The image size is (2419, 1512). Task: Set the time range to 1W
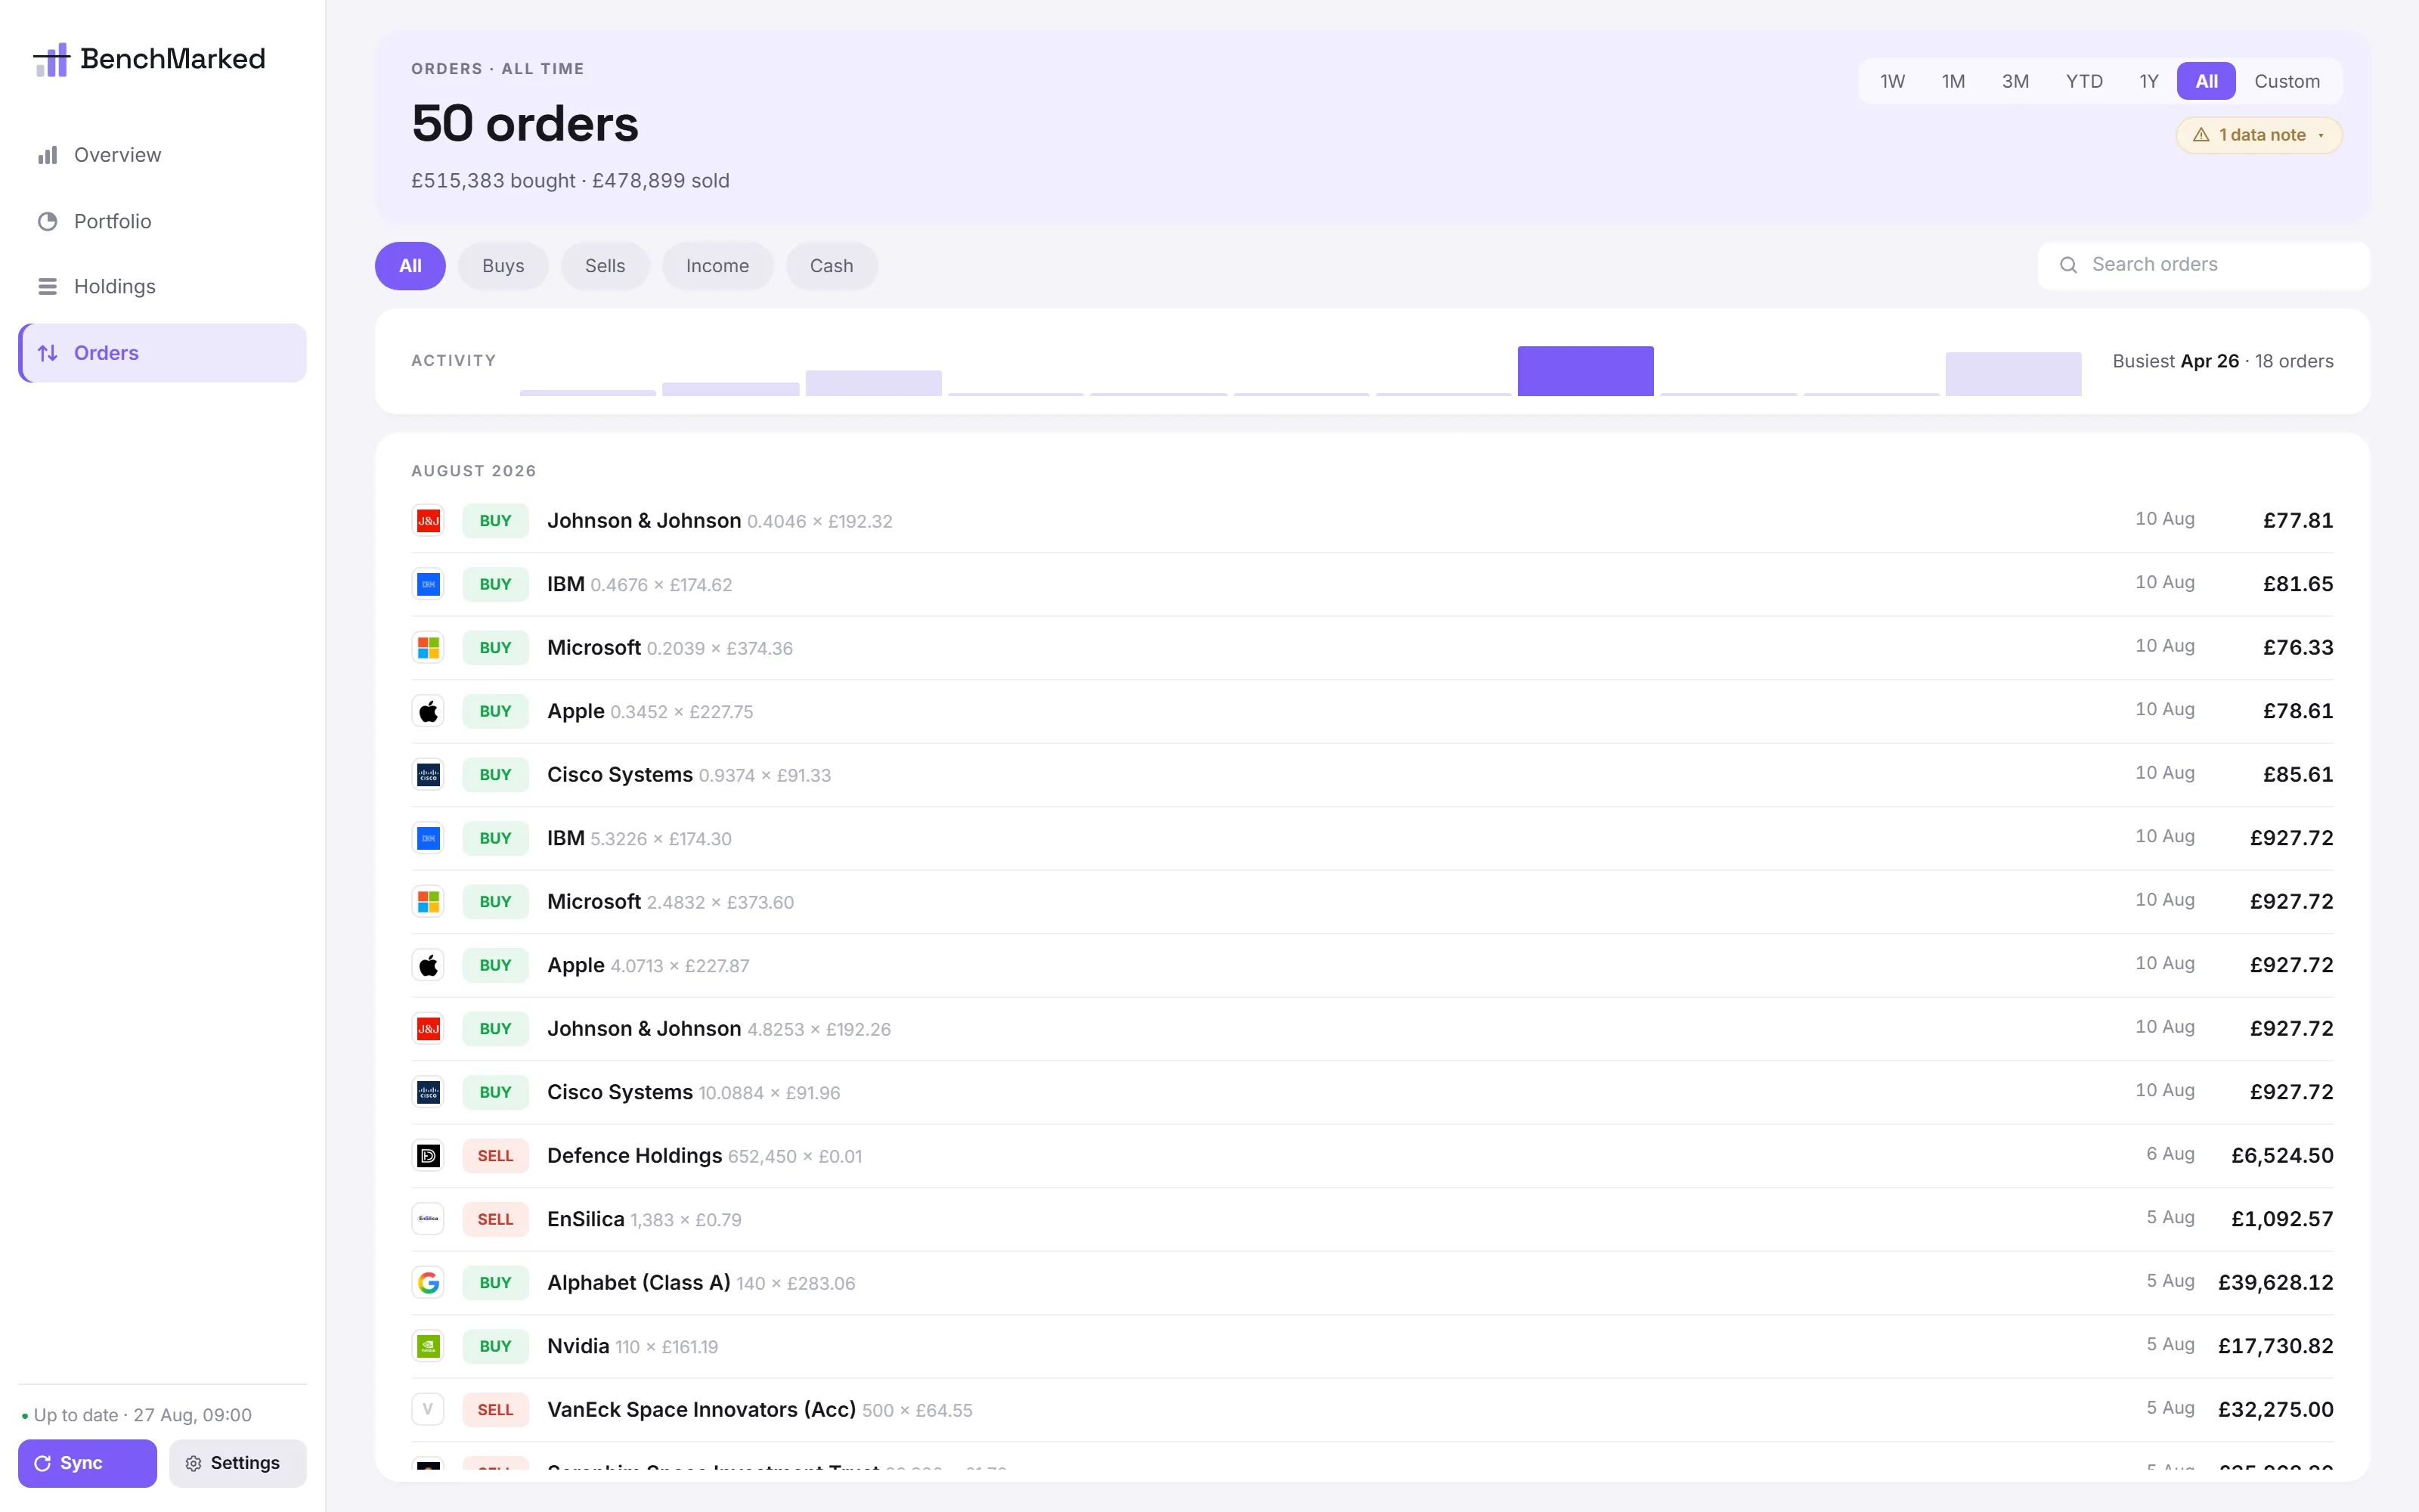[x=1892, y=81]
